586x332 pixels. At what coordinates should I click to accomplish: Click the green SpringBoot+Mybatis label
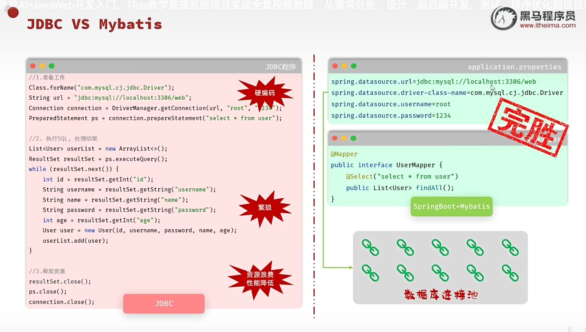coord(452,206)
